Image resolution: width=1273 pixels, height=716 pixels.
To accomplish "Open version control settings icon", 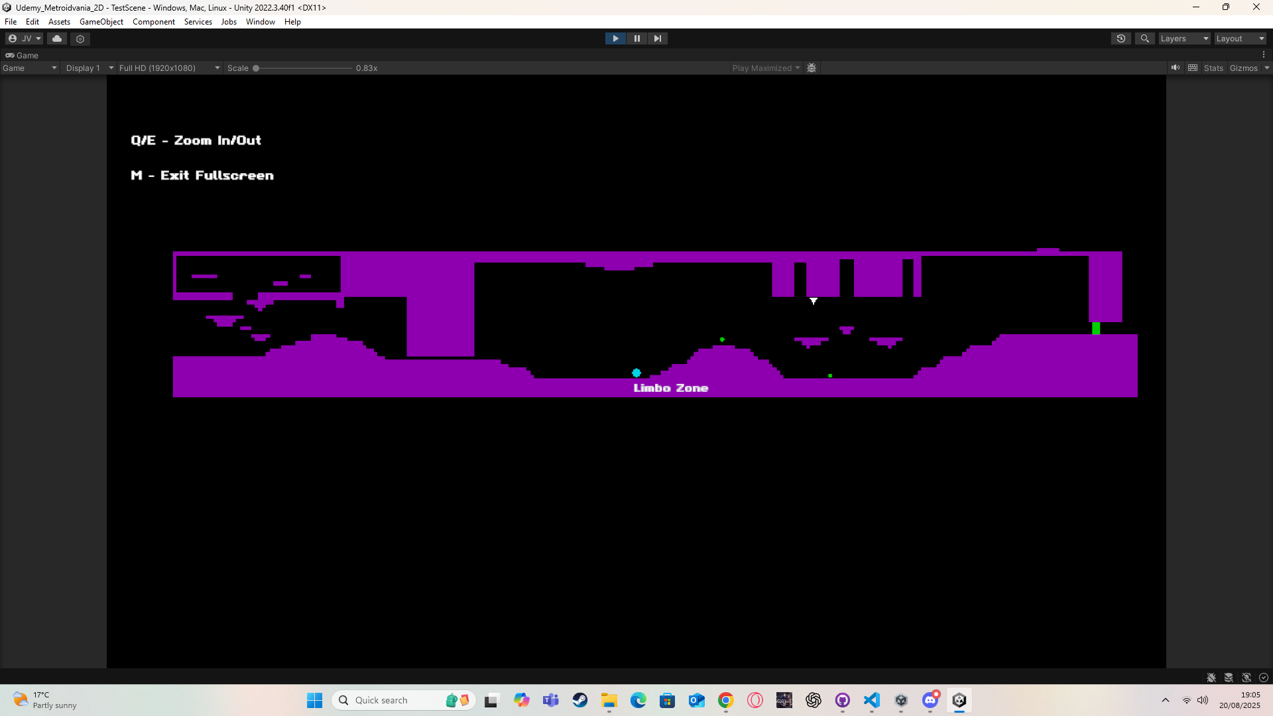I will (x=80, y=38).
